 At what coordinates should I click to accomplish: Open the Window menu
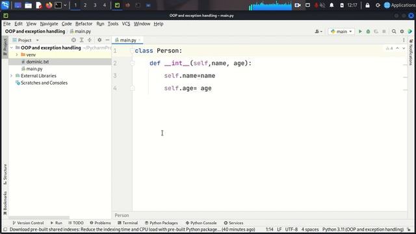pos(142,23)
